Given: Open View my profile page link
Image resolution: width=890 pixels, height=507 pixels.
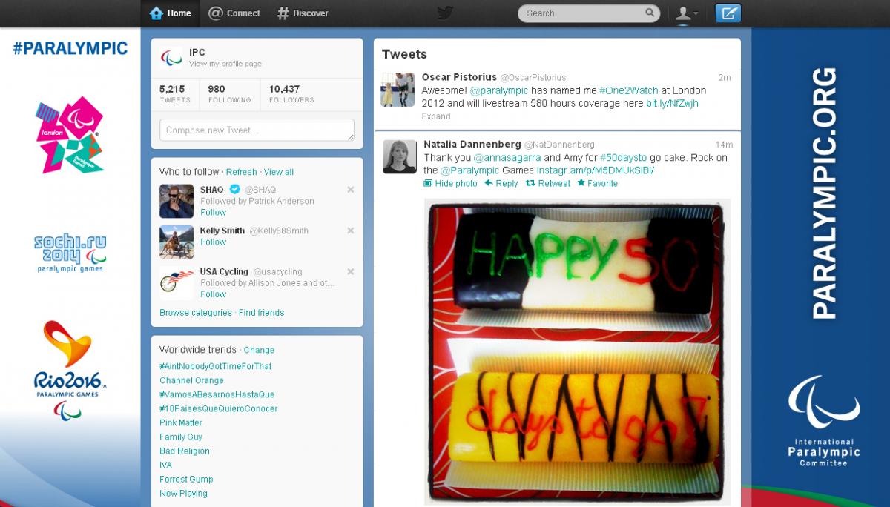Looking at the screenshot, I should point(225,64).
